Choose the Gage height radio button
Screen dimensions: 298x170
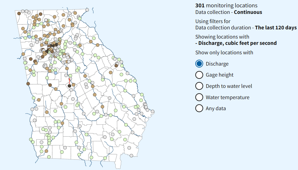[x=199, y=75]
